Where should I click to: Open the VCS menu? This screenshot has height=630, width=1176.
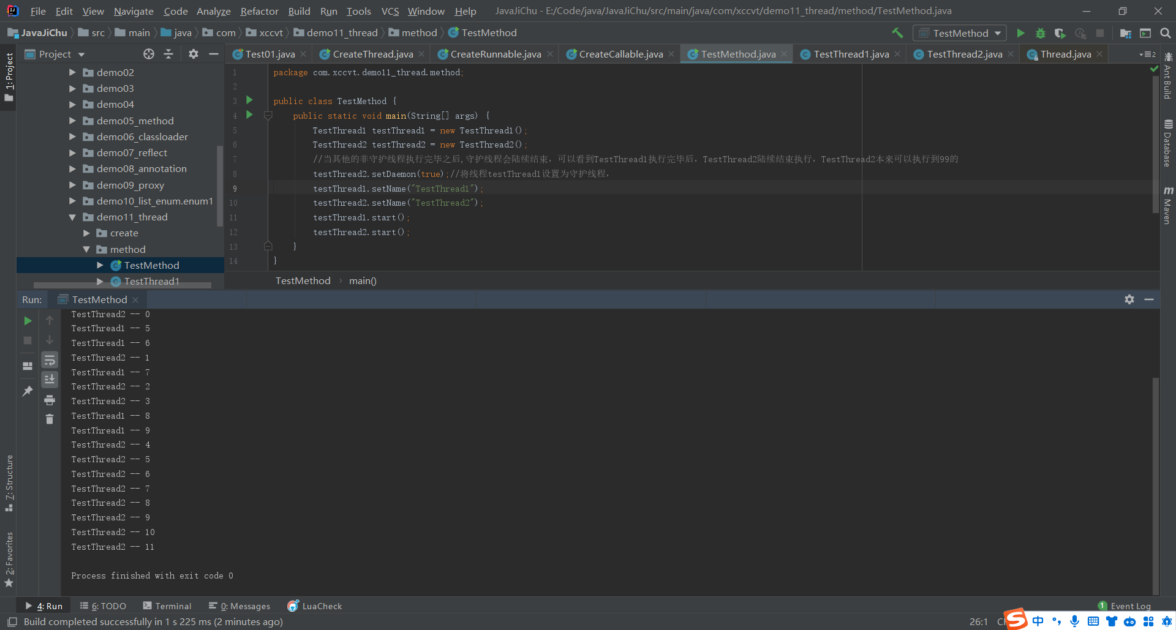click(x=390, y=11)
